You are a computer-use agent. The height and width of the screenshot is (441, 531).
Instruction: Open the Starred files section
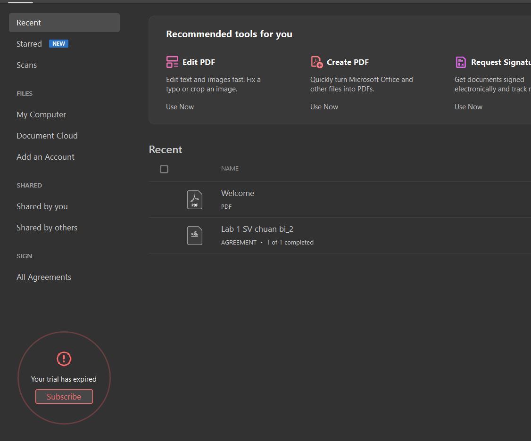coord(29,44)
